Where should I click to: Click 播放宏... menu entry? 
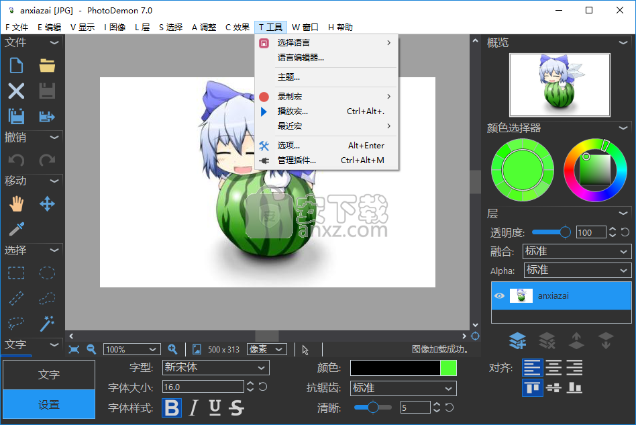(x=327, y=111)
